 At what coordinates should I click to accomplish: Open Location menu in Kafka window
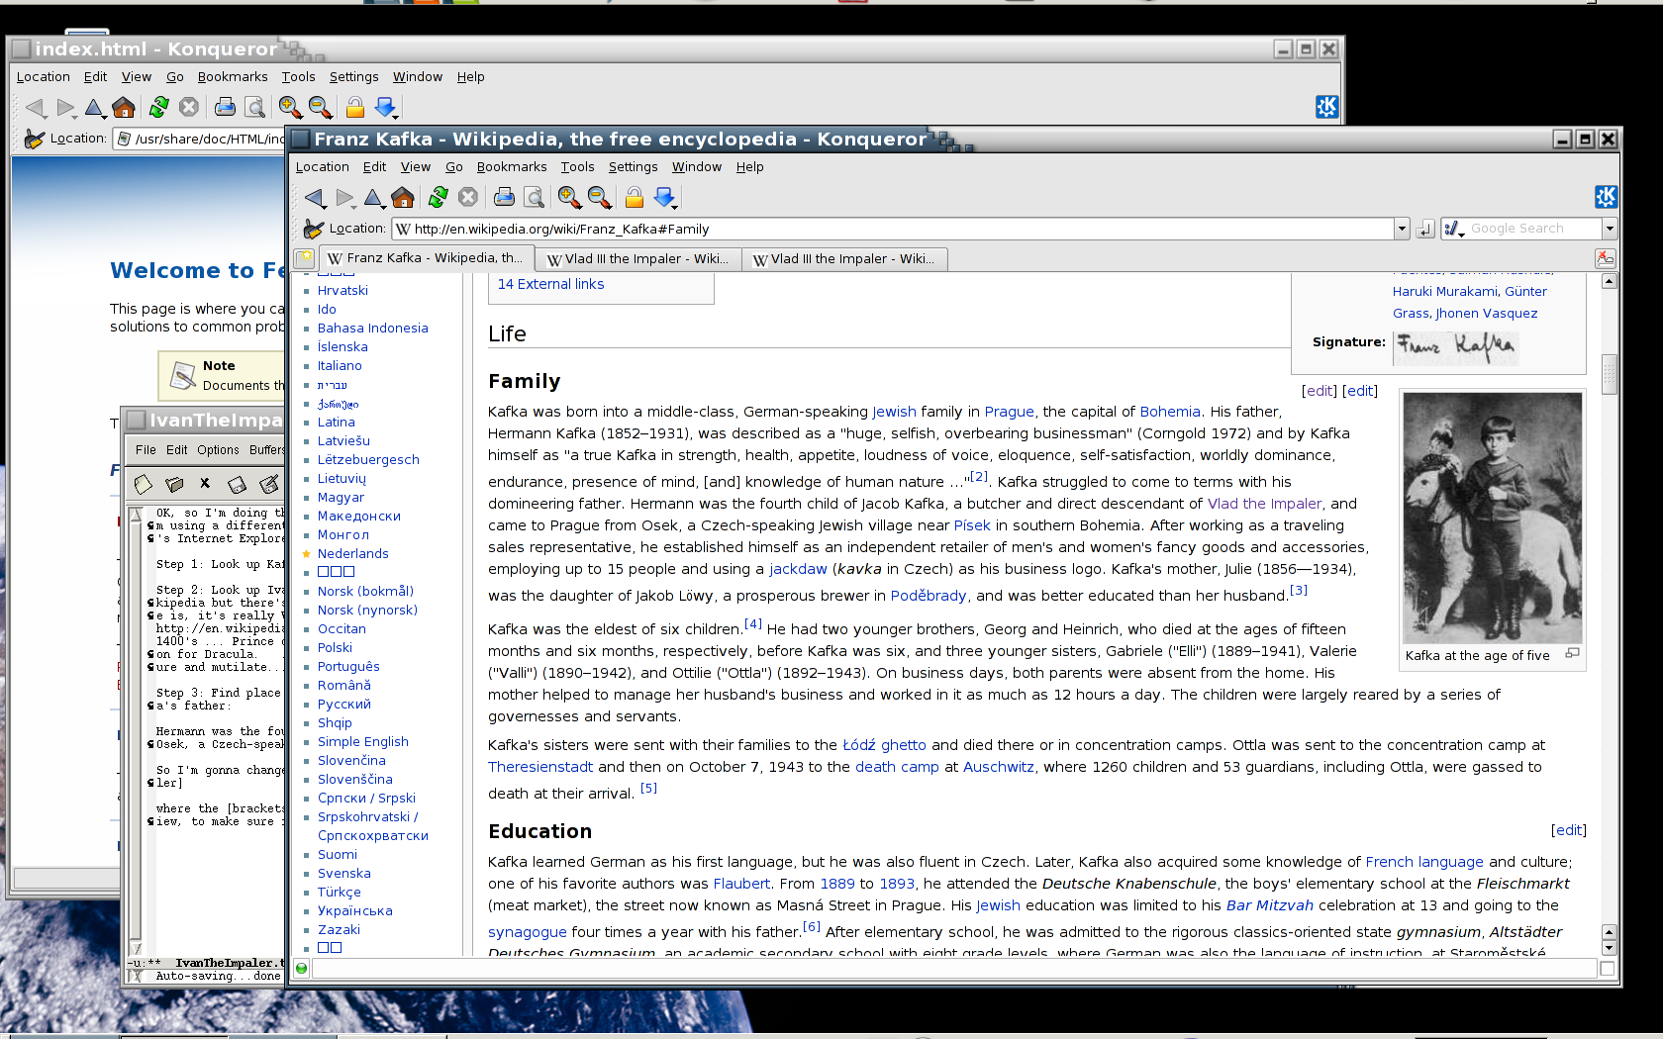[x=322, y=167]
